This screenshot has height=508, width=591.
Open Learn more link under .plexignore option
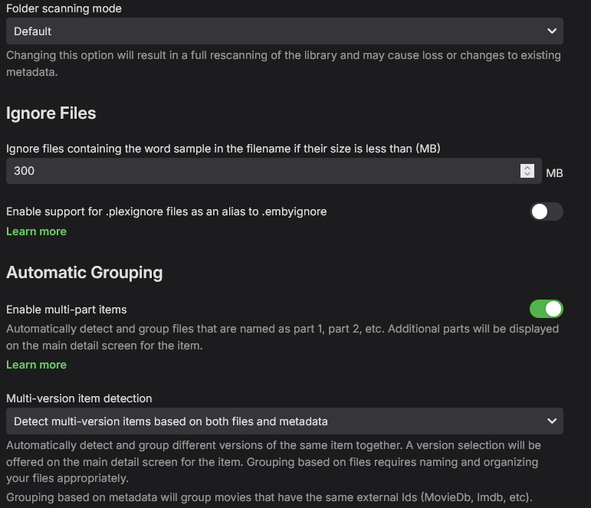coord(36,231)
